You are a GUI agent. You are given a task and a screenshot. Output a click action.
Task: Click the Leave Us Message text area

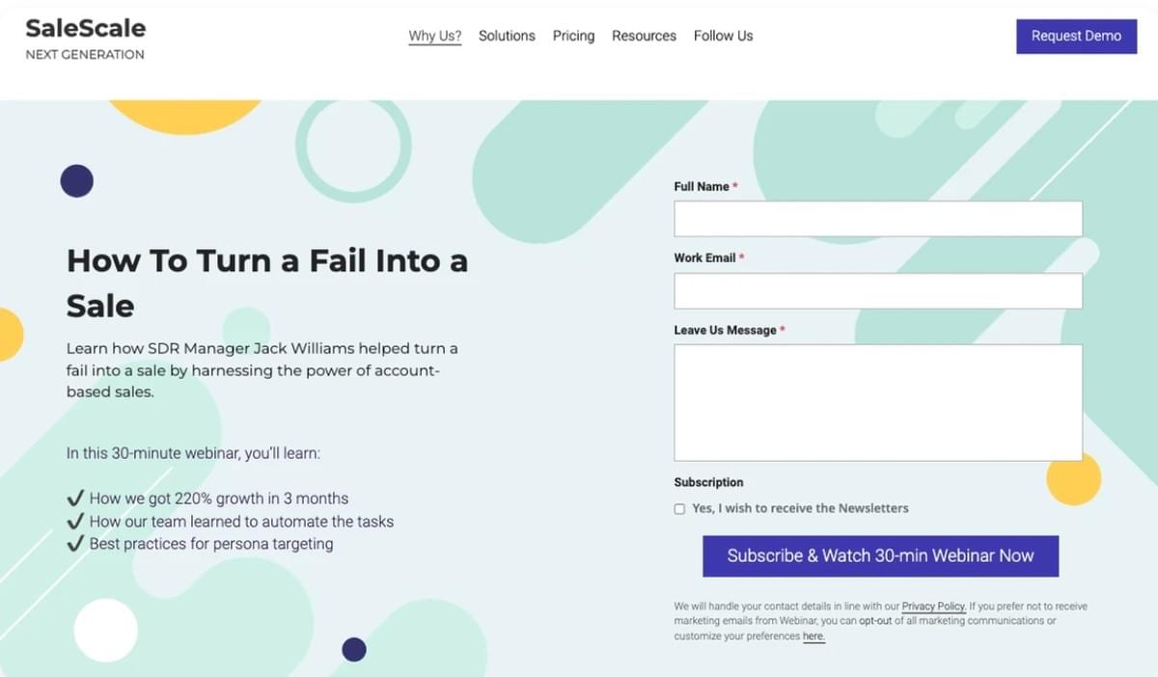877,402
